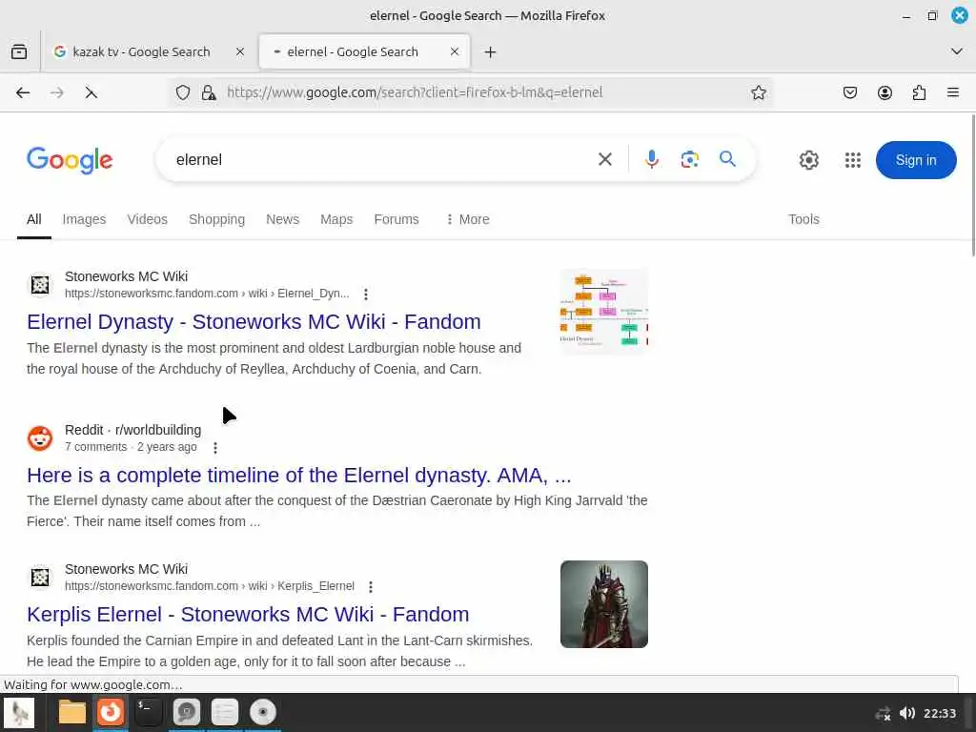Image resolution: width=976 pixels, height=732 pixels.
Task: Open the Firefox hamburger menu
Action: tap(953, 92)
